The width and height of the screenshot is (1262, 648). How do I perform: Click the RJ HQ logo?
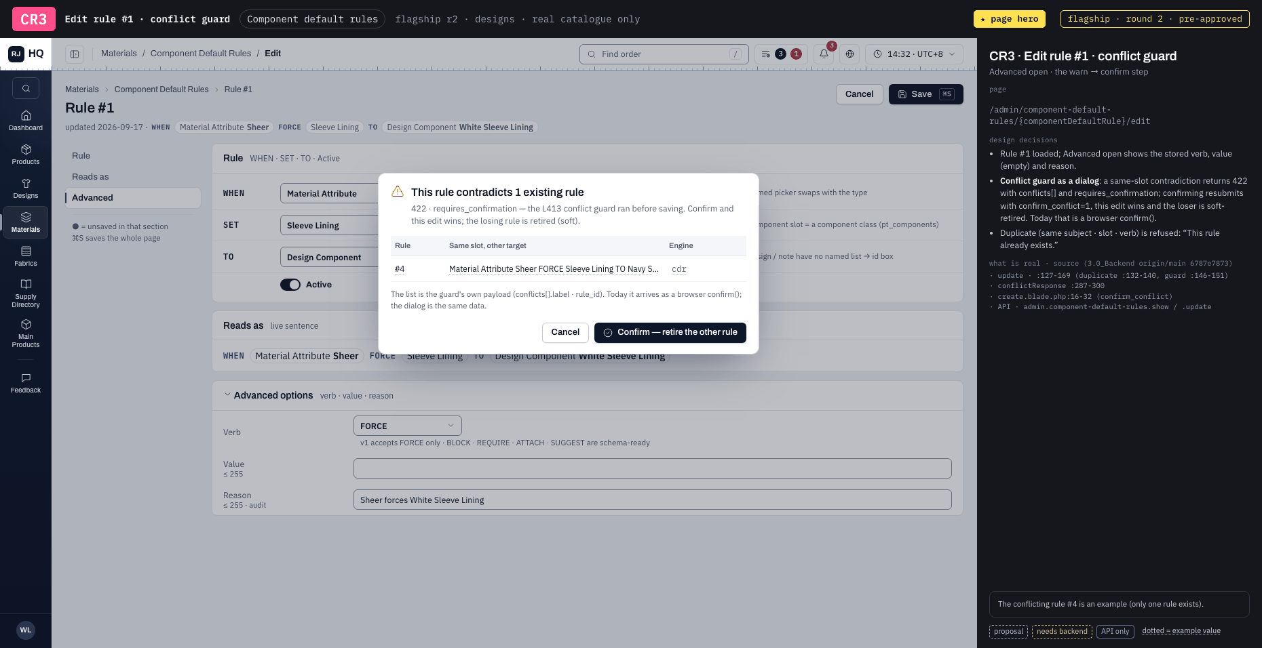[26, 54]
